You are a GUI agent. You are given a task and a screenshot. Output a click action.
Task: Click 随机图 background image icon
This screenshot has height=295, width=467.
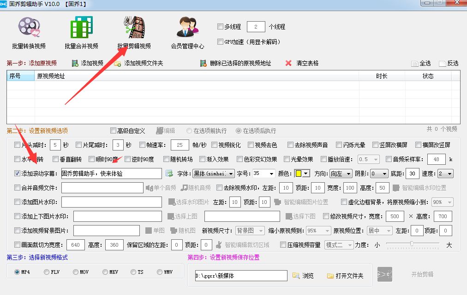(174, 231)
